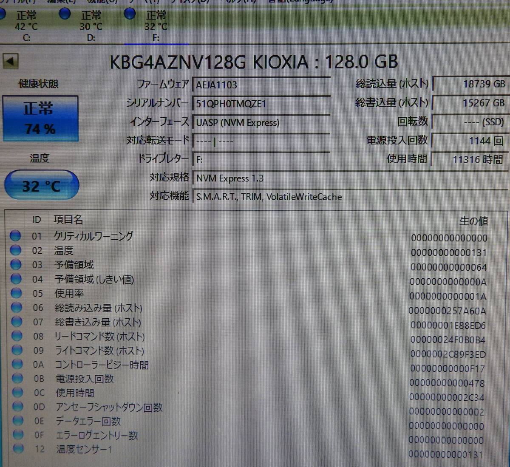Image resolution: width=510 pixels, height=467 pixels.
Task: Click total host writes value 15267 GB
Action: (x=470, y=103)
